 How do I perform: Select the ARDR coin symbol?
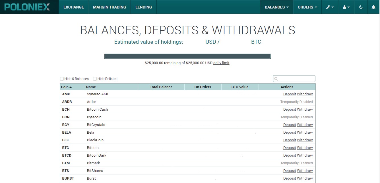point(67,102)
